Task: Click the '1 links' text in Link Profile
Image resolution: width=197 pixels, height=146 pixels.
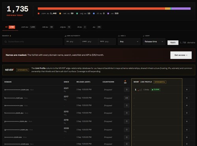Action: pyautogui.click(x=146, y=89)
